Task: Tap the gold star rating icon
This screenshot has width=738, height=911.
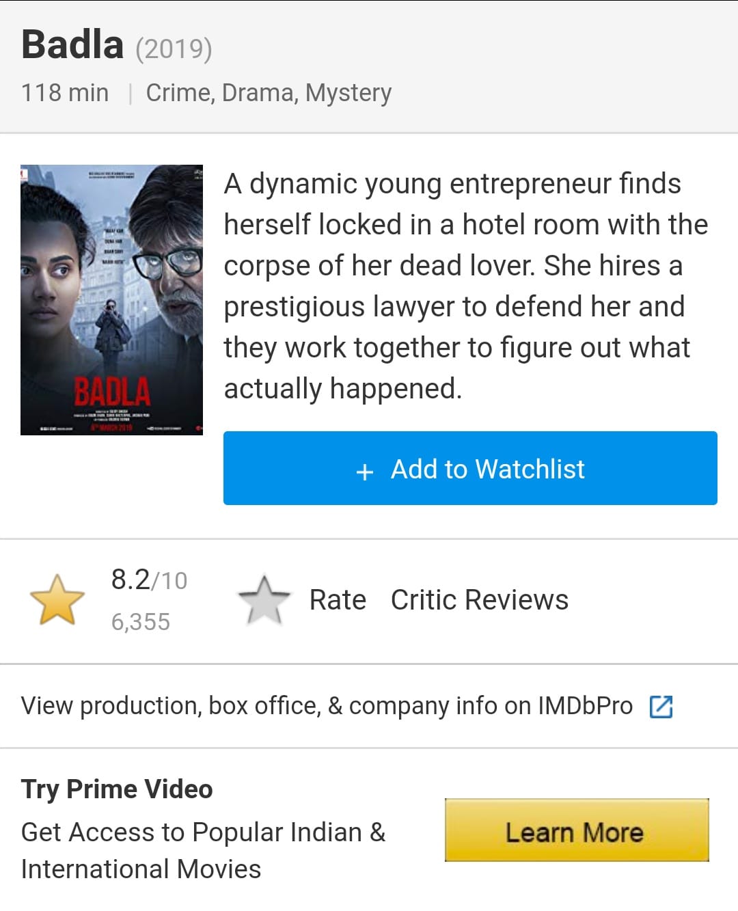Action: pos(57,599)
